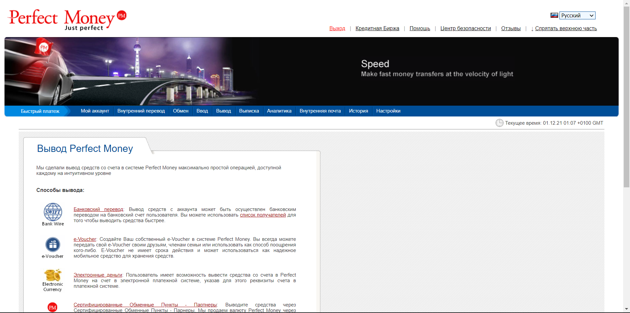Click the Способы вывода heading
The width and height of the screenshot is (630, 313).
[60, 190]
